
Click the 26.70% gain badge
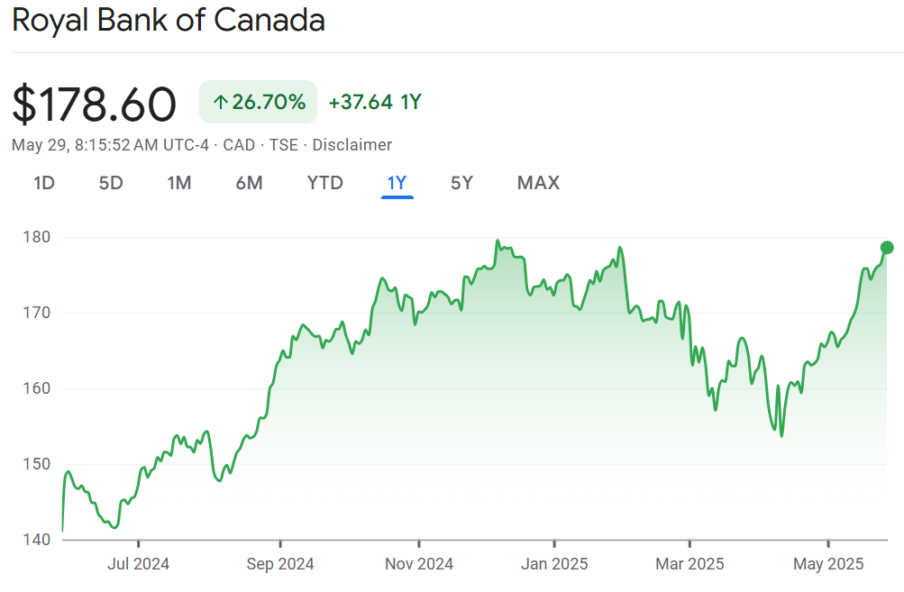pyautogui.click(x=259, y=102)
